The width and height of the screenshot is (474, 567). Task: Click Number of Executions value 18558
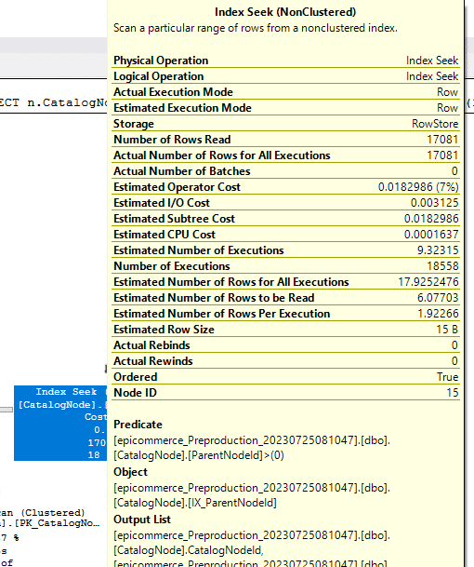(x=442, y=266)
